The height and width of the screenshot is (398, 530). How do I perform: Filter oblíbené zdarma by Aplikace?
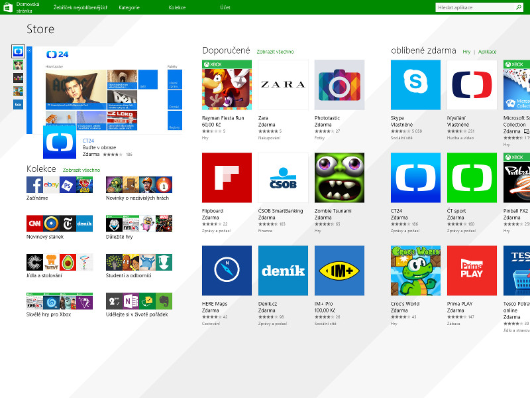[x=487, y=52]
